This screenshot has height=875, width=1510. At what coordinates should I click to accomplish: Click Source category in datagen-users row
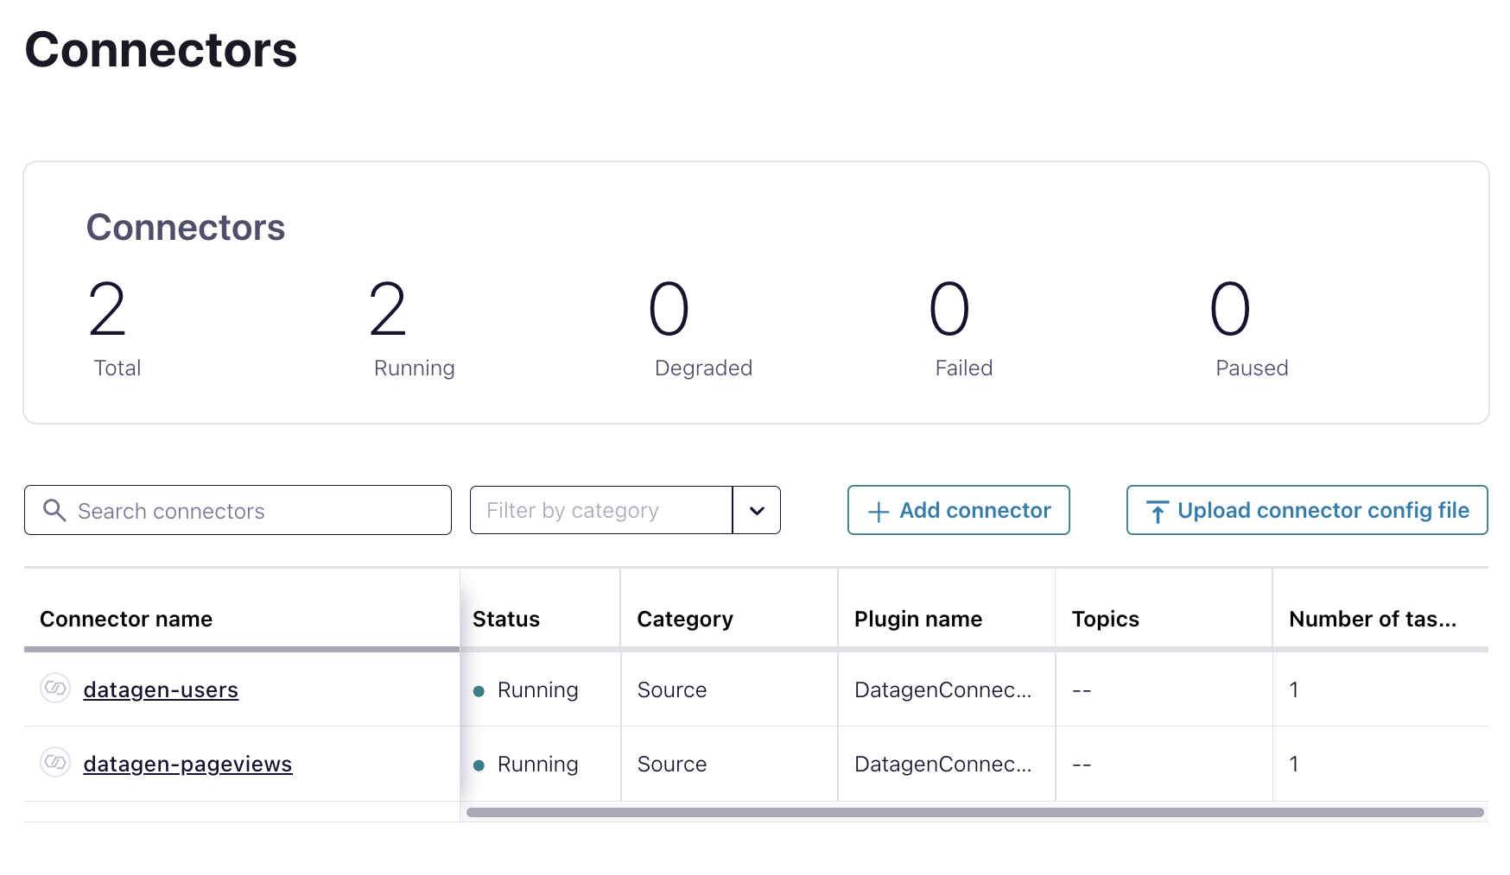(672, 689)
